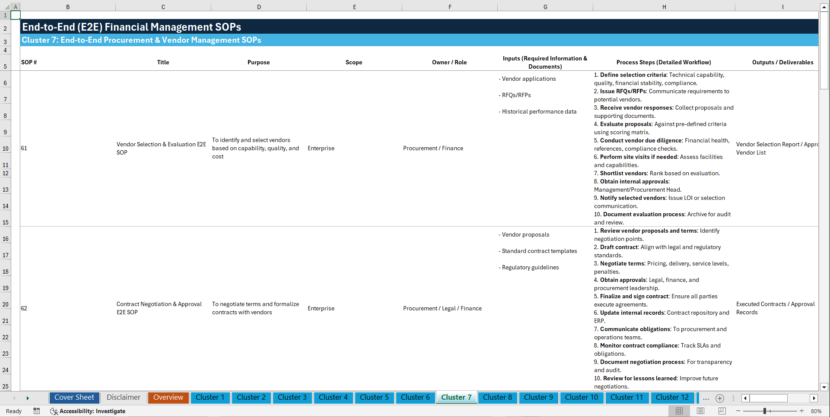Click the 80% zoom level indicator
Screen dimensions: 830x417
pyautogui.click(x=817, y=411)
